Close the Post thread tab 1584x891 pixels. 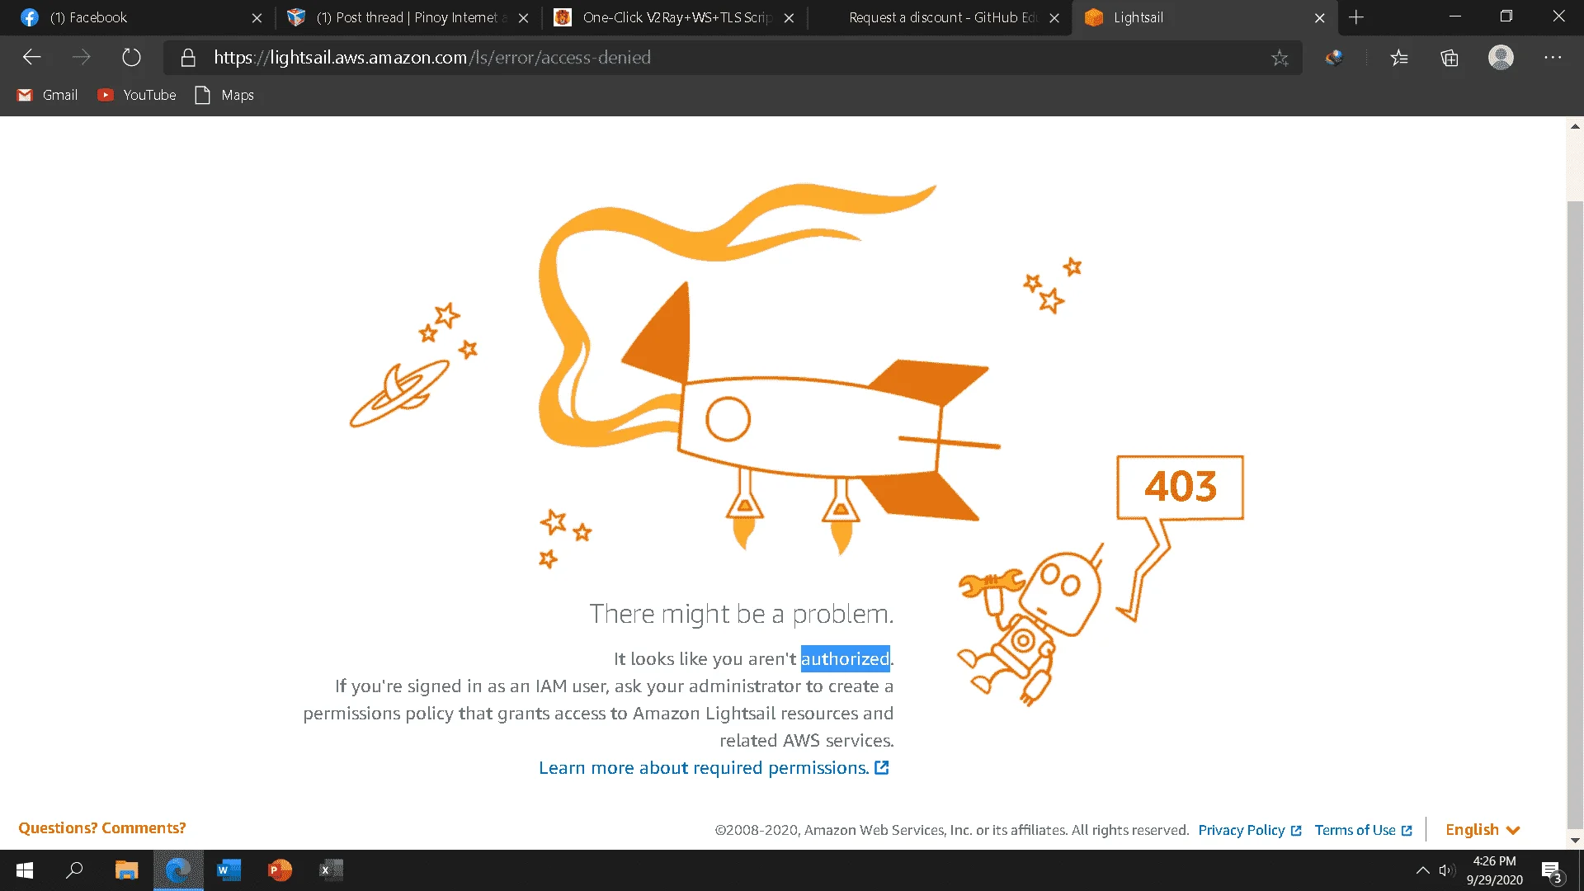(x=523, y=17)
